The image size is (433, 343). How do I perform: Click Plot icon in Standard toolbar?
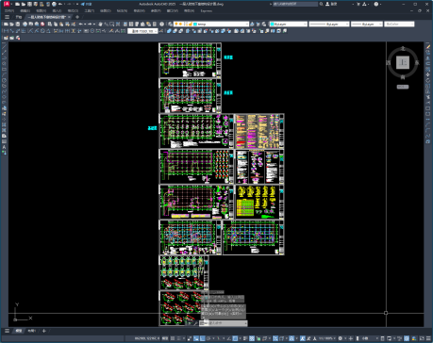[25, 24]
